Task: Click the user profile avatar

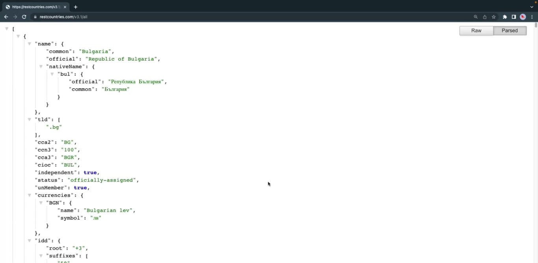Action: (x=523, y=17)
